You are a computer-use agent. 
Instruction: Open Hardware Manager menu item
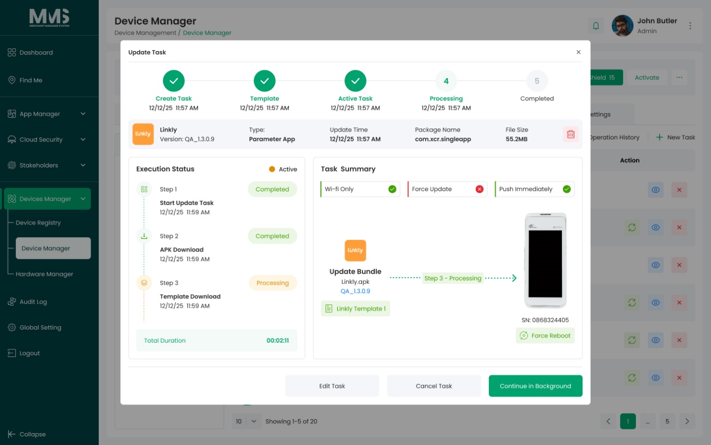tap(44, 274)
